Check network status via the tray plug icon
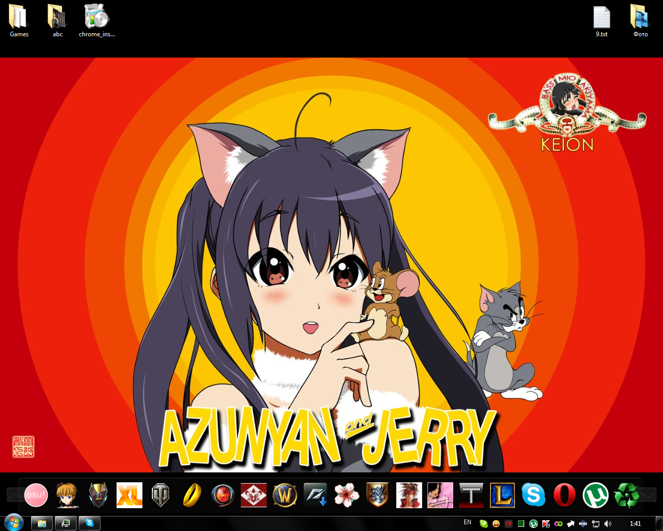 pyautogui.click(x=595, y=523)
